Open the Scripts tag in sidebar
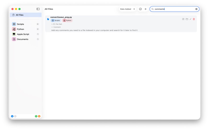The height and width of the screenshot is (130, 209). pyautogui.click(x=26, y=24)
